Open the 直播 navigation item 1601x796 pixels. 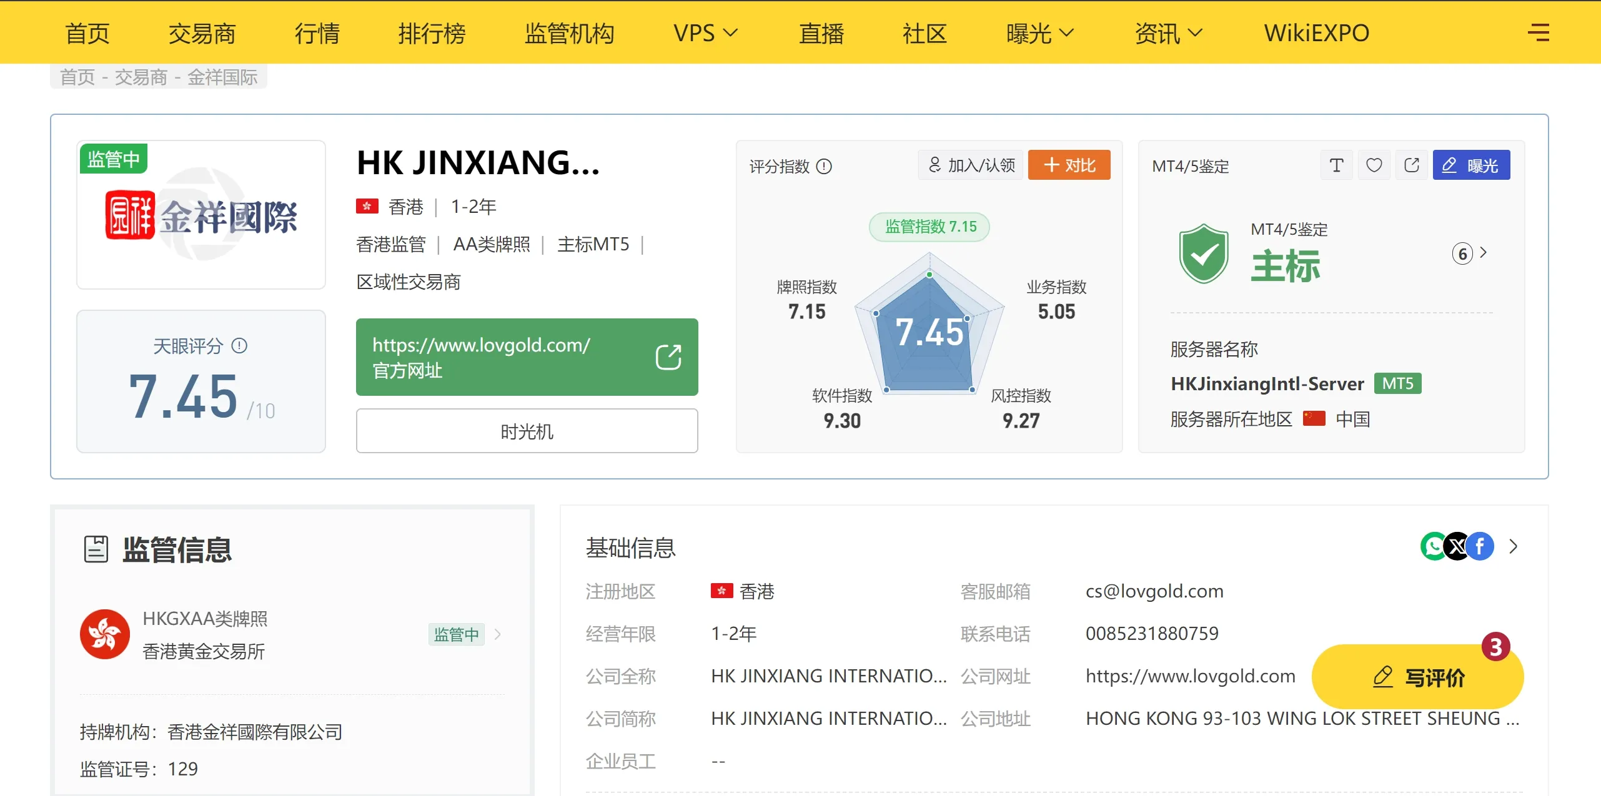(821, 32)
